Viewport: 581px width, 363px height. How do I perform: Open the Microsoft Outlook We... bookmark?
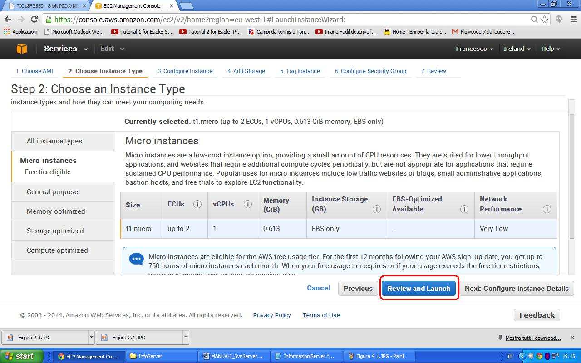[x=74, y=32]
